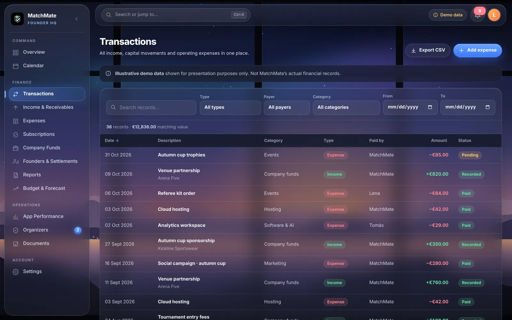This screenshot has height=320, width=512.
Task: Click the Analytics workspace row title
Action: click(181, 225)
